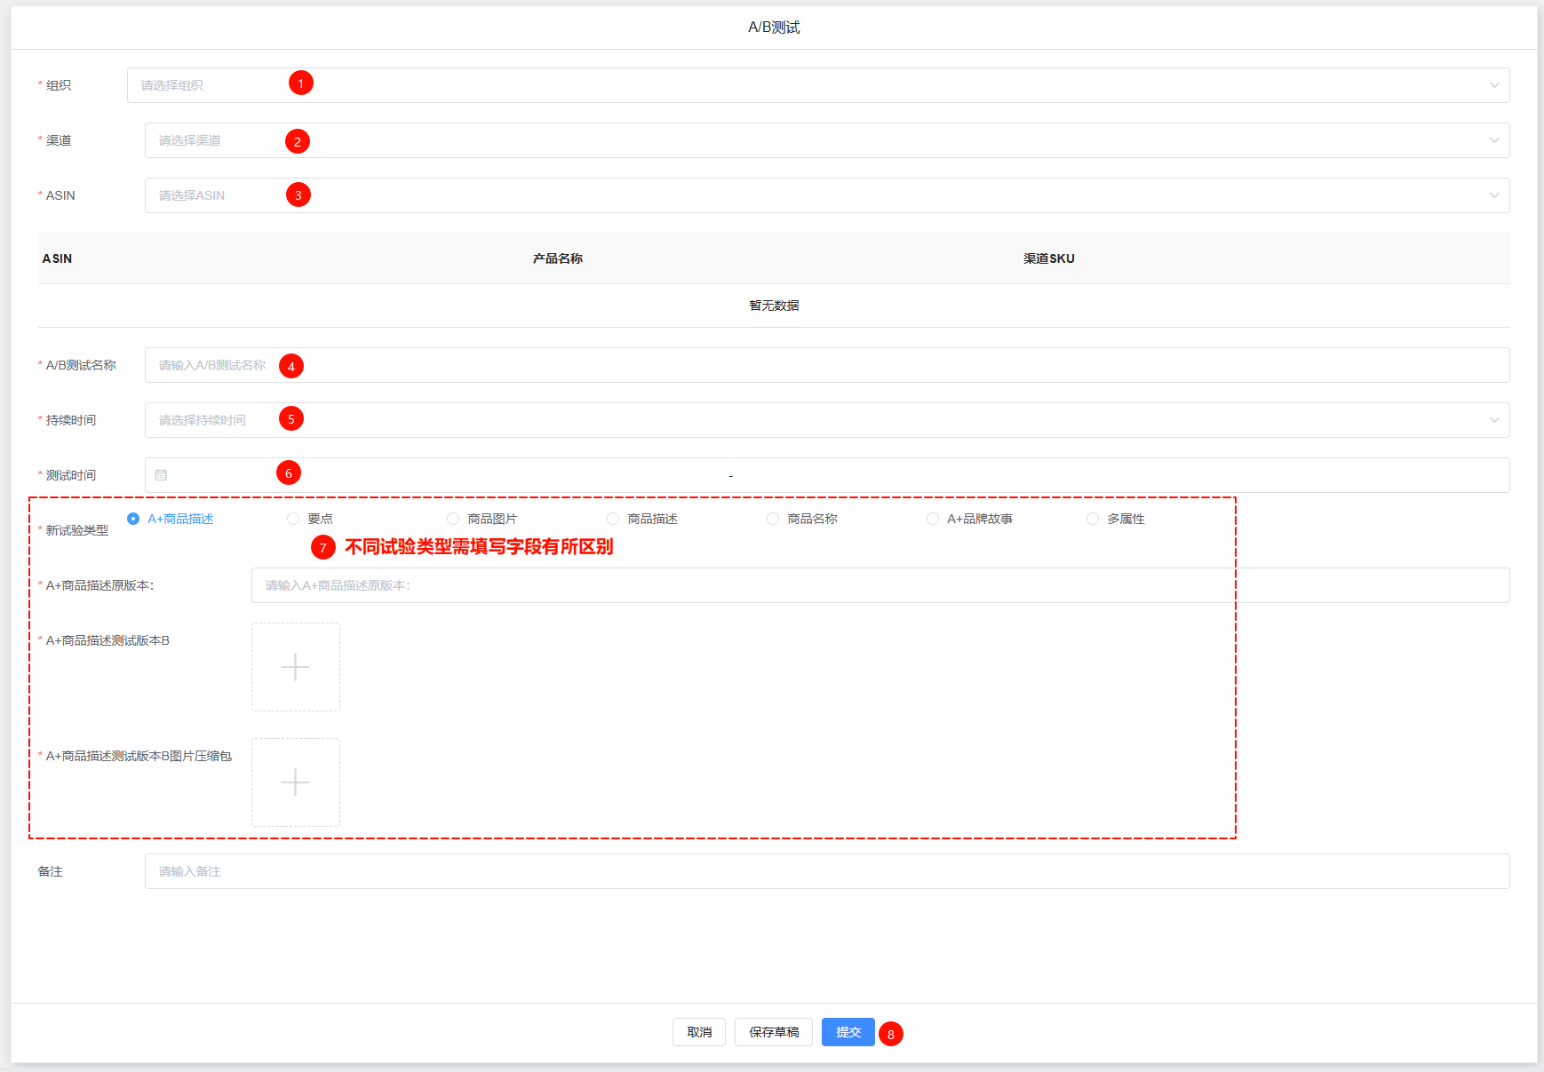This screenshot has width=1544, height=1072.
Task: Click the chevron arrow in ASIN field
Action: tap(1493, 195)
